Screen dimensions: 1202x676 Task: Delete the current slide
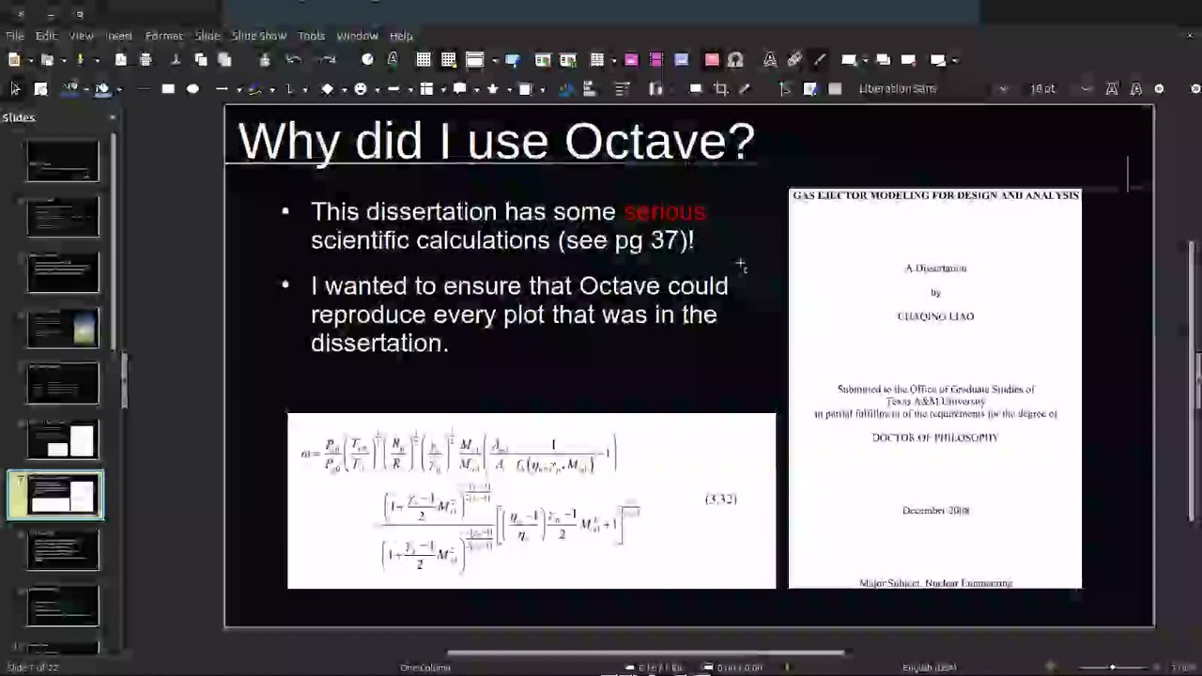tap(908, 60)
